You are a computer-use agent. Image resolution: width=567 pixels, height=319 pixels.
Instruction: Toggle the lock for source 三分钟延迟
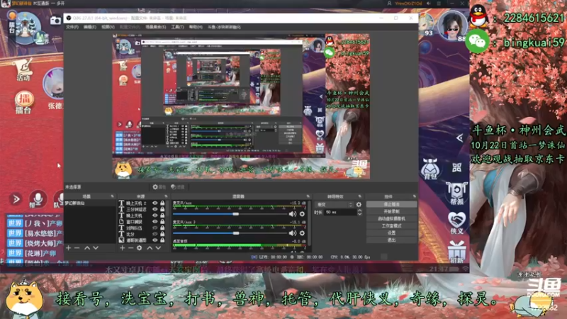pos(162,209)
